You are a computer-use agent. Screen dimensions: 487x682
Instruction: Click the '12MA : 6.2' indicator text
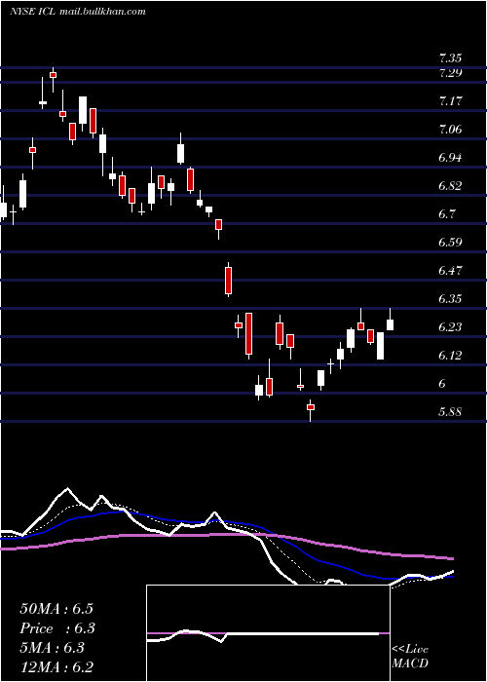(x=56, y=667)
